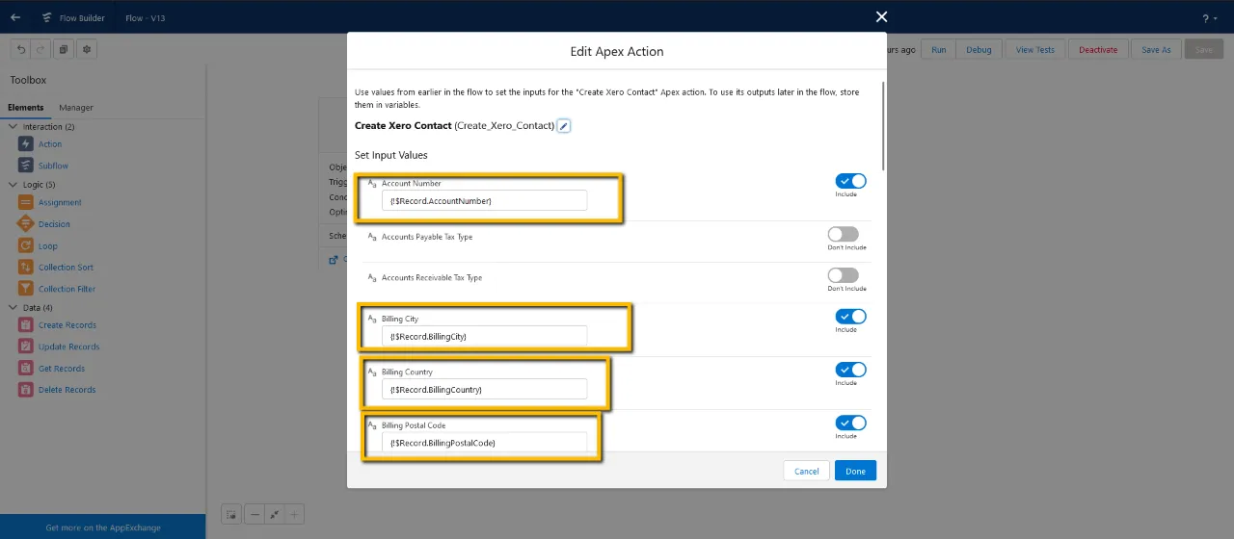Screen dimensions: 1234x539
Task: Click the Get Records element icon
Action: coord(26,369)
